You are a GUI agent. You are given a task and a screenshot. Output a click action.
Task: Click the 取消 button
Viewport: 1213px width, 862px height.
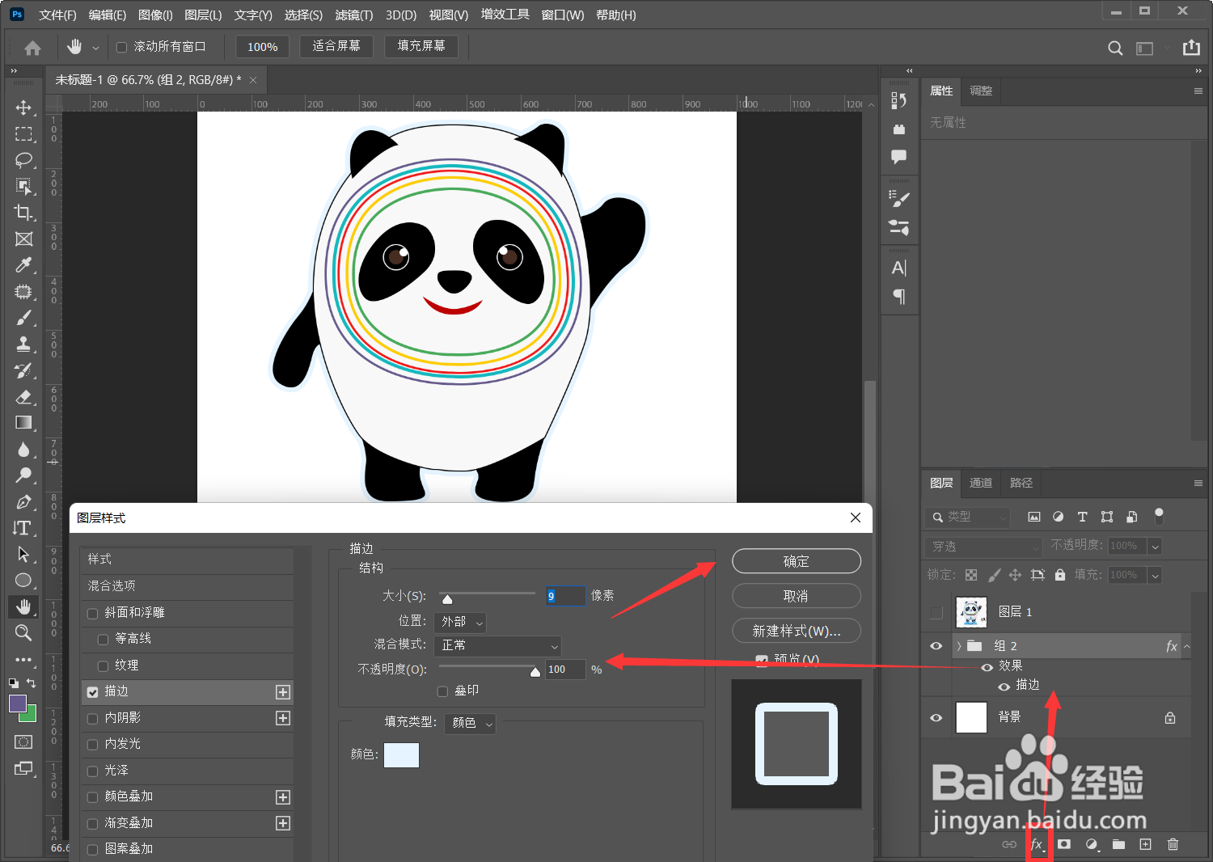797,596
